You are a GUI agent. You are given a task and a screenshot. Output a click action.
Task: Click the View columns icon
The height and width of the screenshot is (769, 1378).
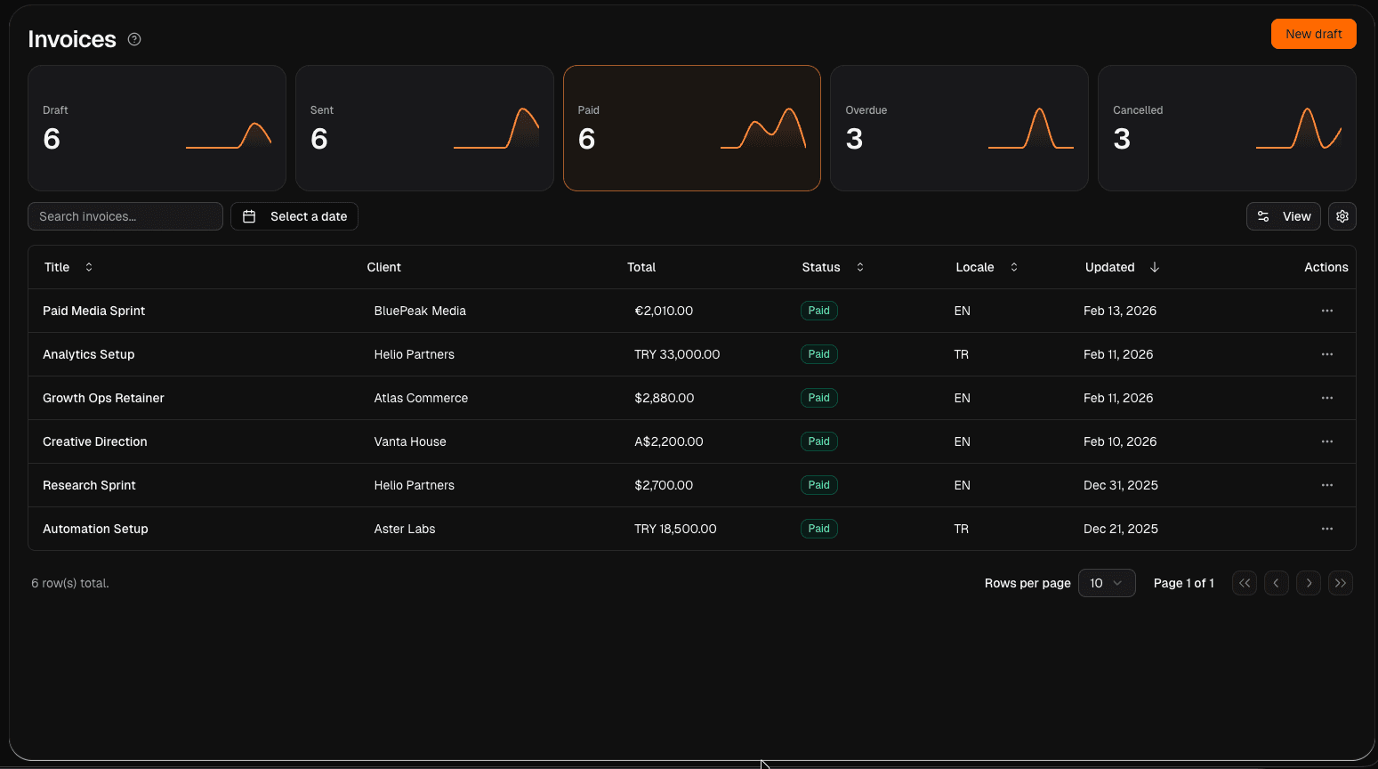click(x=1264, y=216)
